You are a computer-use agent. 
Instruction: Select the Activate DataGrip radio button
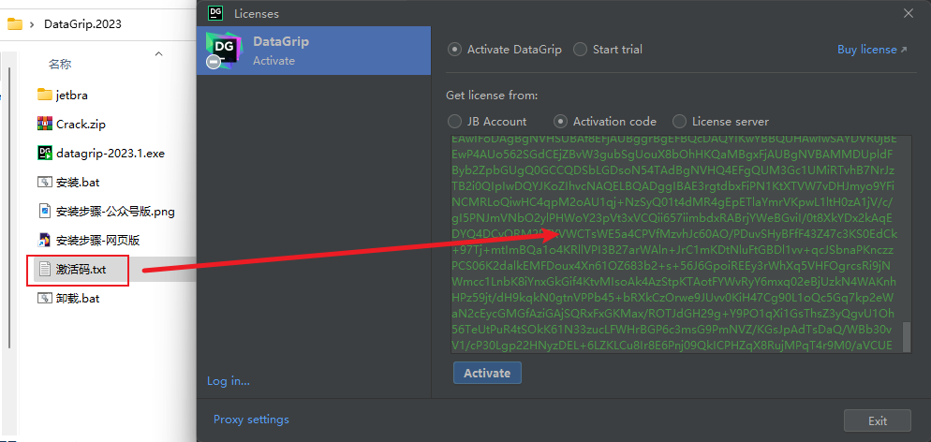point(454,50)
